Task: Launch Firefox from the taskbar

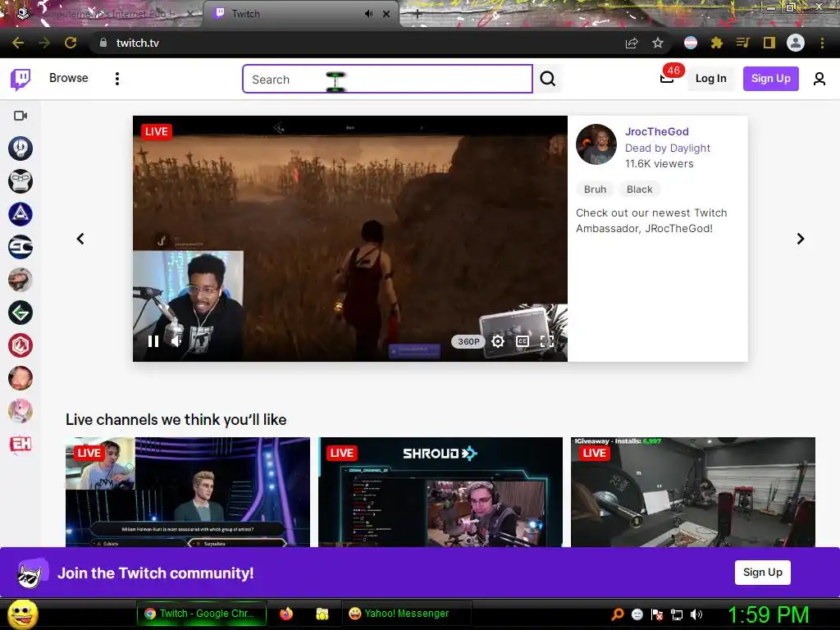Action: [286, 614]
